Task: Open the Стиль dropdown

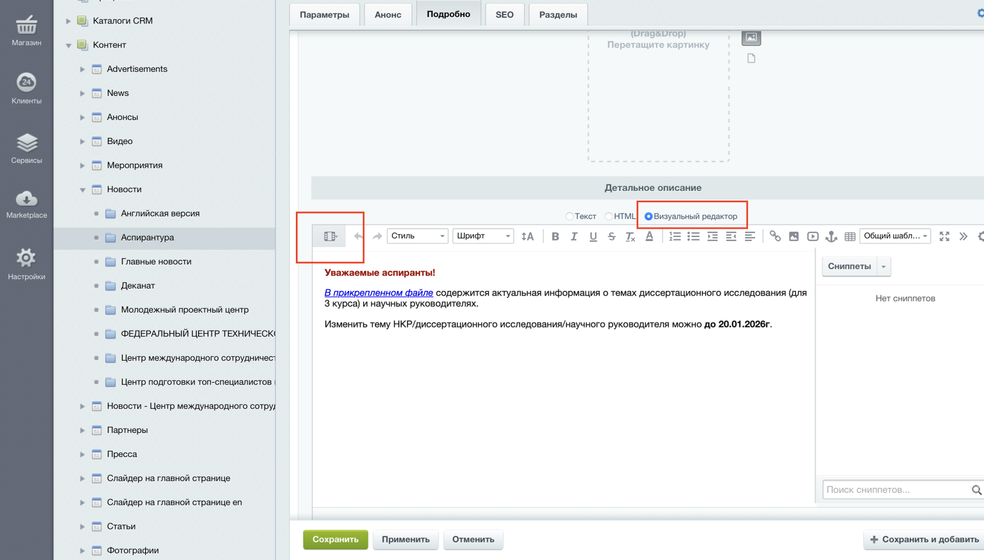Action: point(418,236)
